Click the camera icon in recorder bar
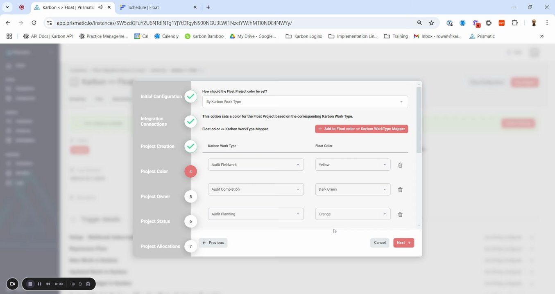Screen dimensions: 555x294 click(12, 284)
